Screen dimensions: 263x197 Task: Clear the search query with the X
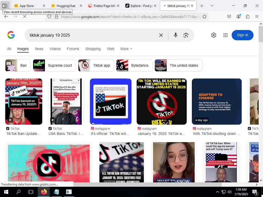click(x=161, y=35)
